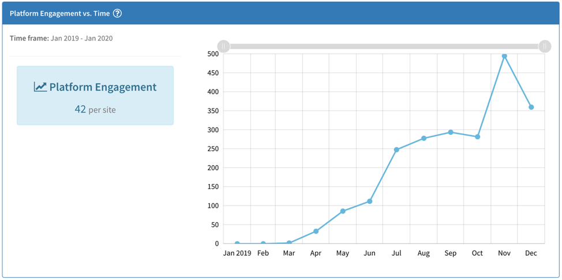Select the Feb data point on the chart
This screenshot has height=280, width=562.
(263, 244)
